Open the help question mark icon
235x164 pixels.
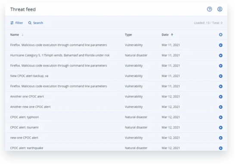(209, 9)
